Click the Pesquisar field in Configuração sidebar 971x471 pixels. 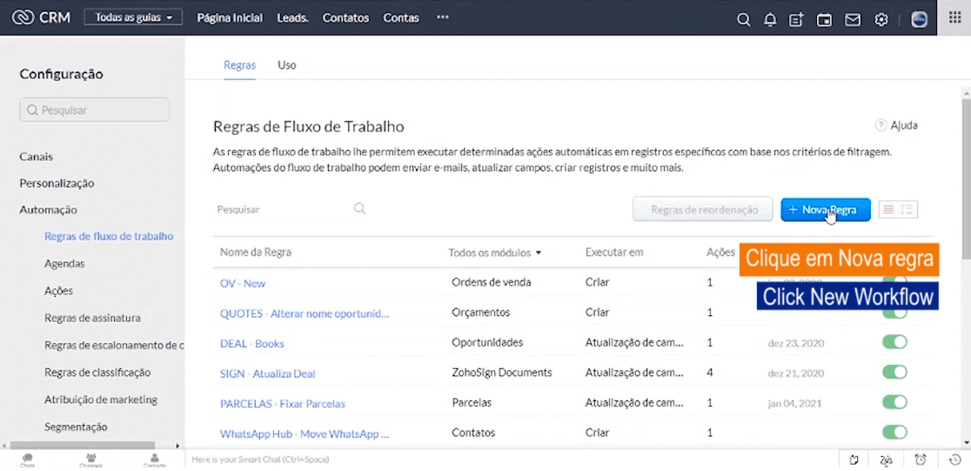pyautogui.click(x=95, y=110)
